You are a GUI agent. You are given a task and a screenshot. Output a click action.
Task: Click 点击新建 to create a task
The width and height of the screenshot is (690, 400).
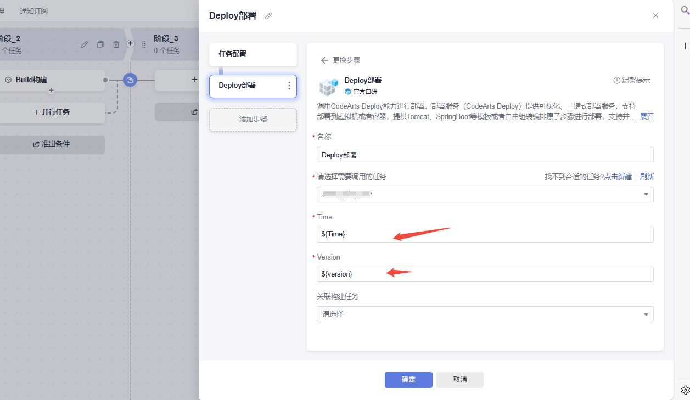click(x=618, y=177)
